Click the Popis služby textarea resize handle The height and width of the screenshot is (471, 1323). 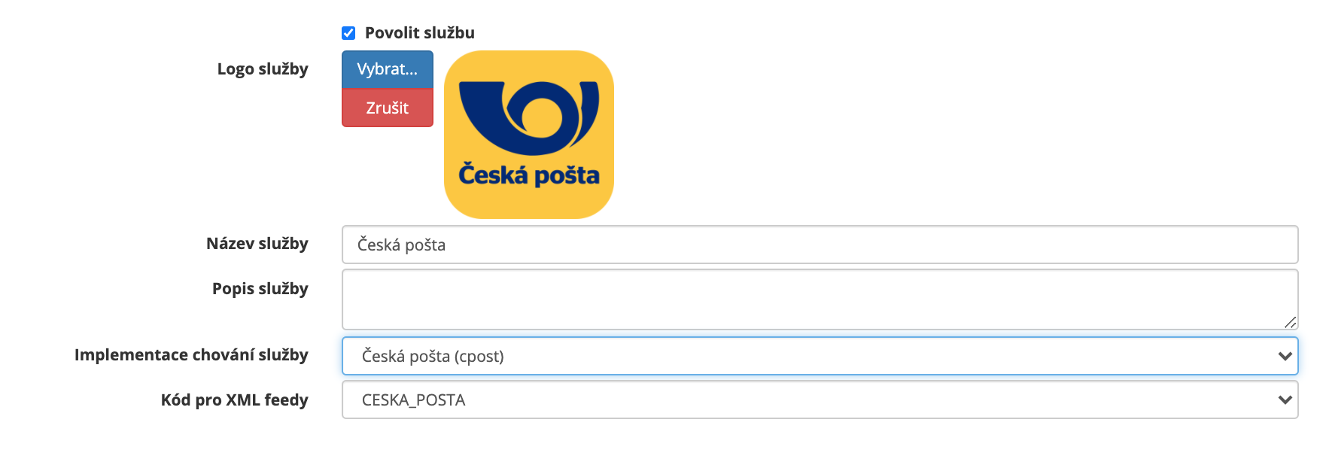pos(1290,322)
